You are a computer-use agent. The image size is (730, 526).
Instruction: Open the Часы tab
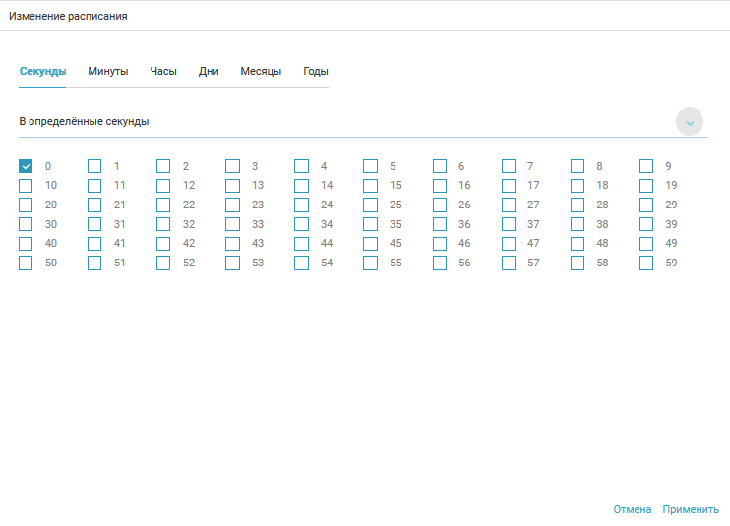pos(163,71)
